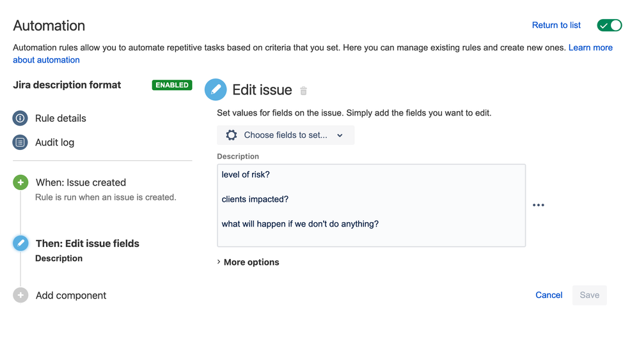The image size is (639, 342).
Task: Select the green Issue created trigger icon
Action: pyautogui.click(x=20, y=182)
